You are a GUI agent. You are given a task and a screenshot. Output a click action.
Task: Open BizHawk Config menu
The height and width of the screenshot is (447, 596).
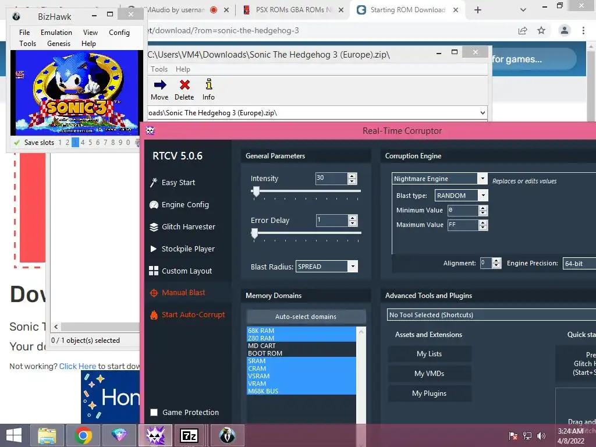tap(119, 33)
